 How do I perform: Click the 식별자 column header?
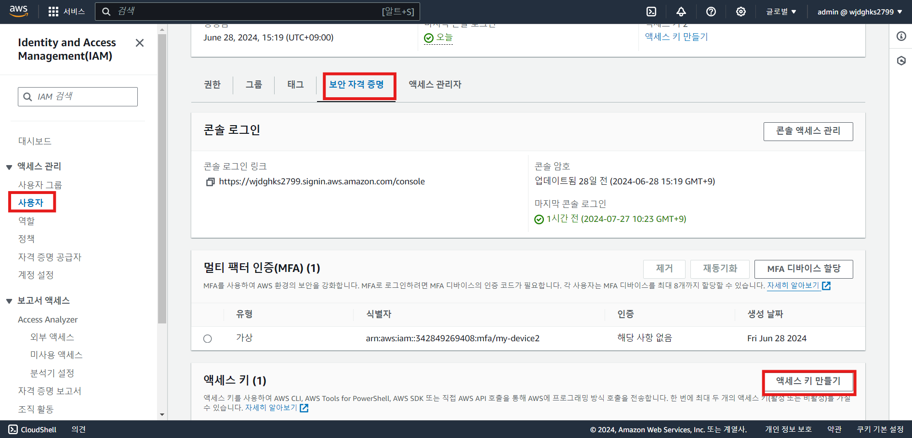379,314
